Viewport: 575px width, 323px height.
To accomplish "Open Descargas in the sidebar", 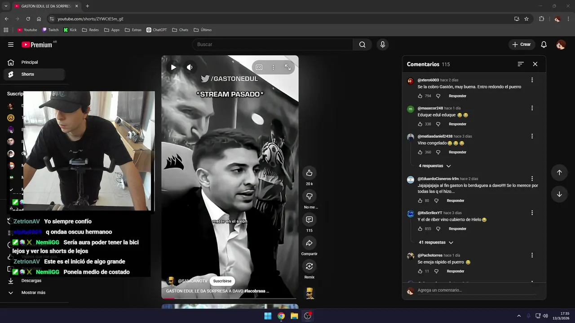I will click(x=34, y=281).
